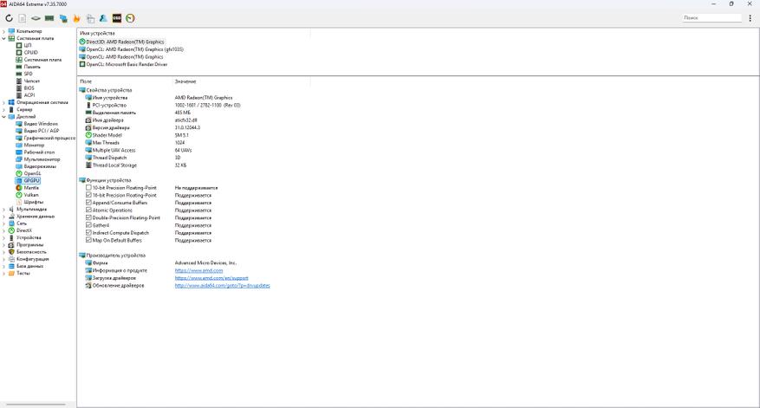The height and width of the screenshot is (408, 760).
Task: Select Видео Windows tree item
Action: (41, 124)
